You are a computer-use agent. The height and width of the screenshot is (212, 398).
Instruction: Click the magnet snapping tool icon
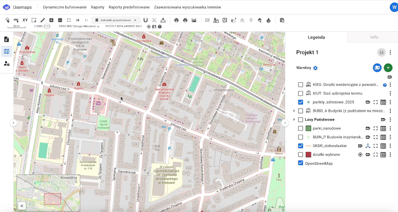pos(146,20)
